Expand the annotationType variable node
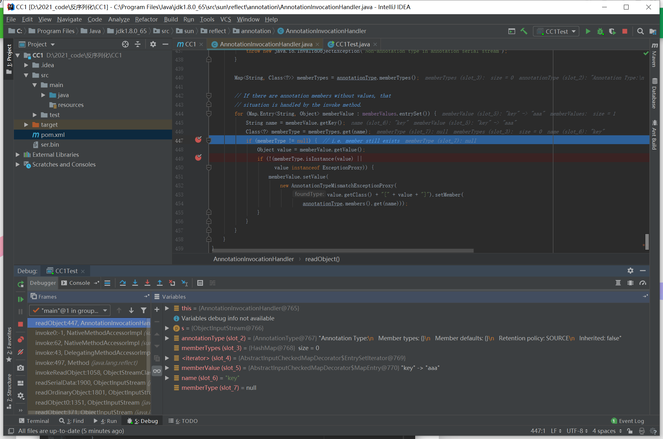Viewport: 663px width, 439px height. point(167,338)
